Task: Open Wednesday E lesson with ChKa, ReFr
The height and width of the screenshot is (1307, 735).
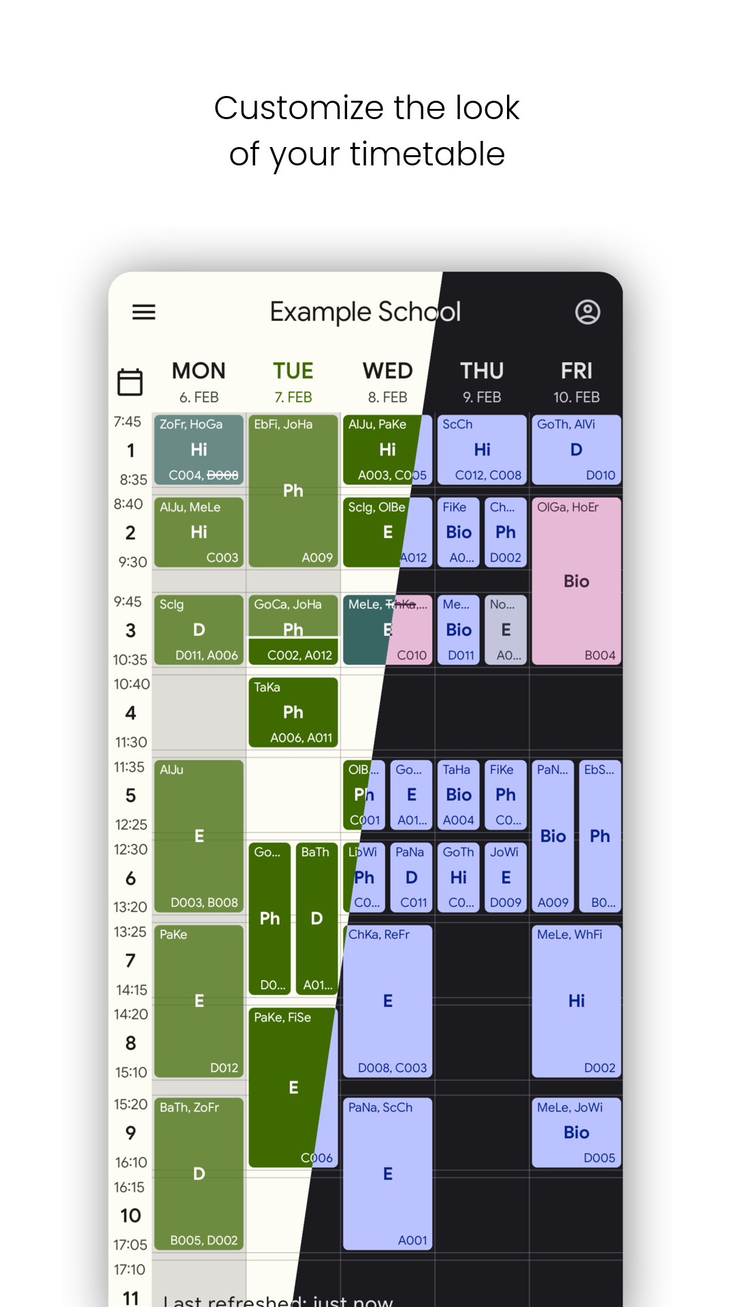Action: (388, 1001)
